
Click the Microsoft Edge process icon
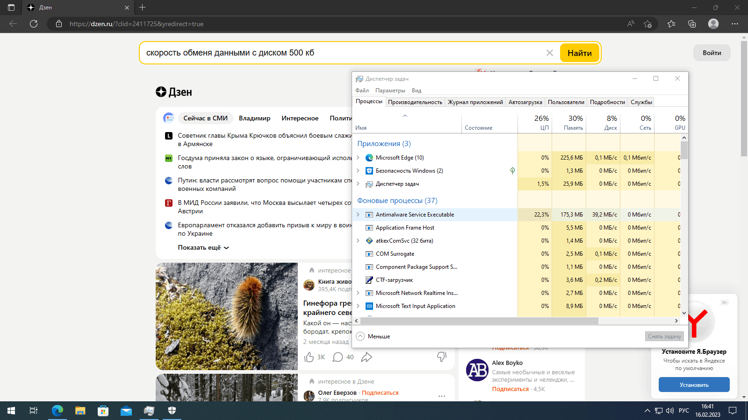pos(369,158)
